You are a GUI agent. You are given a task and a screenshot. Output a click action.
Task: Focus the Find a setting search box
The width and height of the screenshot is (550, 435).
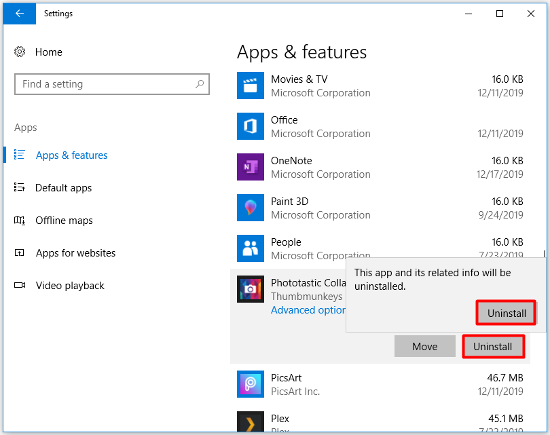click(x=112, y=84)
